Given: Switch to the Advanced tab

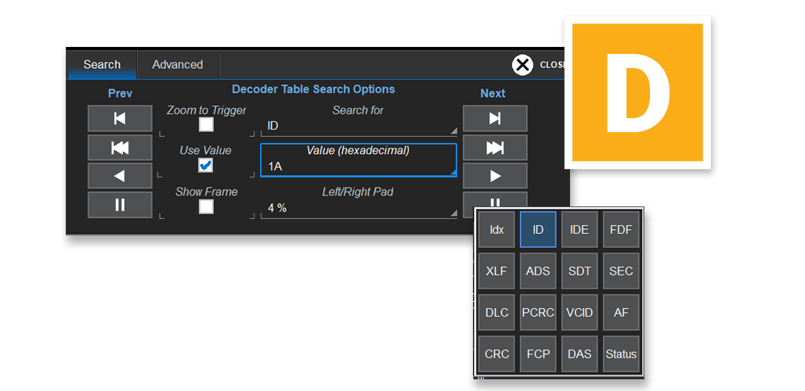Looking at the screenshot, I should pyautogui.click(x=177, y=65).
